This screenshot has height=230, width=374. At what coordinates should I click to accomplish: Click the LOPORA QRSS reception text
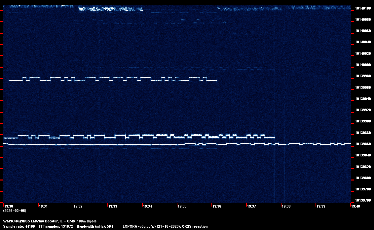point(165,226)
